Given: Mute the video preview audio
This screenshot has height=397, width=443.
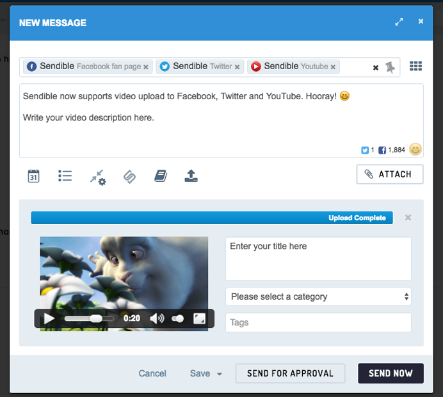Looking at the screenshot, I should [157, 318].
